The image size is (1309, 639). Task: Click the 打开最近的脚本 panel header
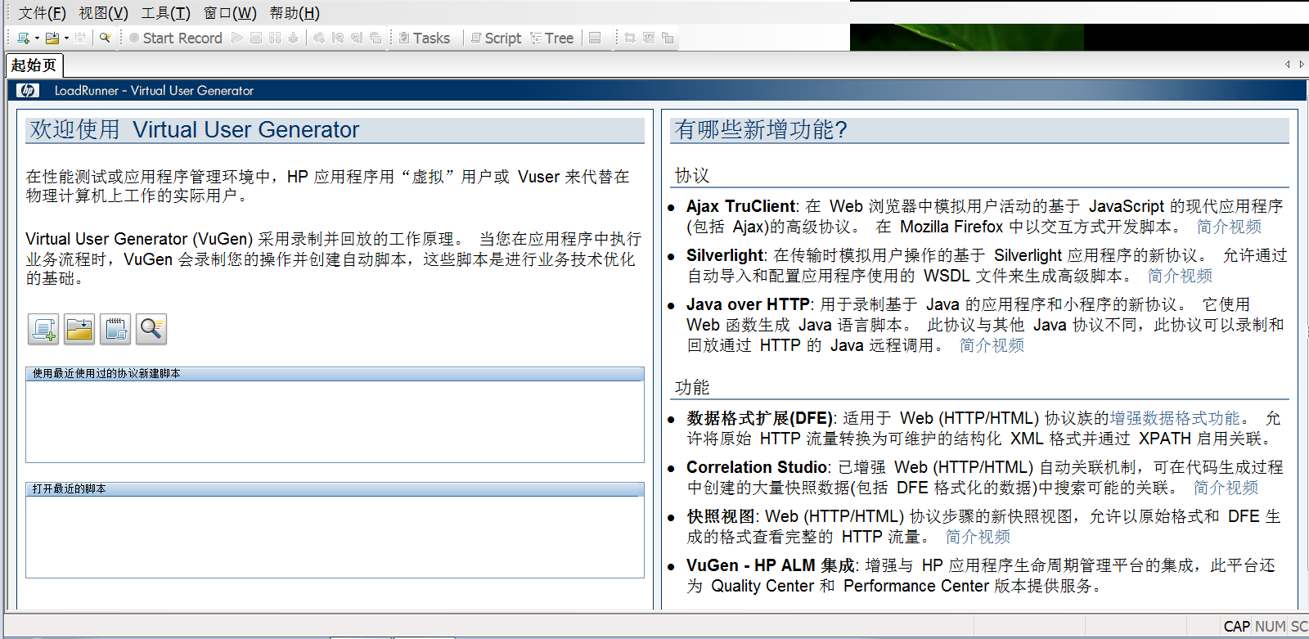[335, 489]
